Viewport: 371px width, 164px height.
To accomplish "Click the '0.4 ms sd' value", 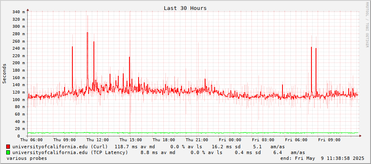I will [248, 152].
